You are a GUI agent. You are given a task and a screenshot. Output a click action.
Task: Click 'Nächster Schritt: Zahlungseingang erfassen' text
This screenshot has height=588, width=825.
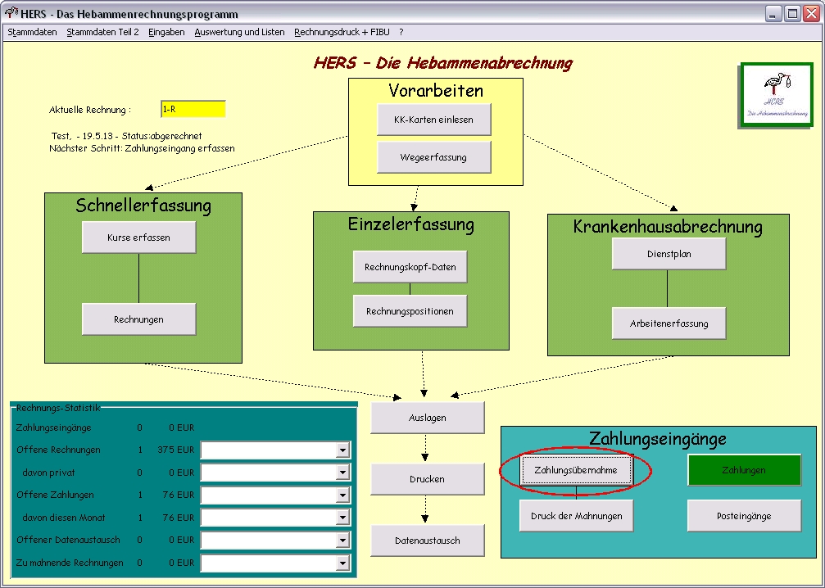point(142,148)
